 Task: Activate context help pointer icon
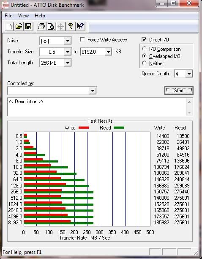point(80,26)
